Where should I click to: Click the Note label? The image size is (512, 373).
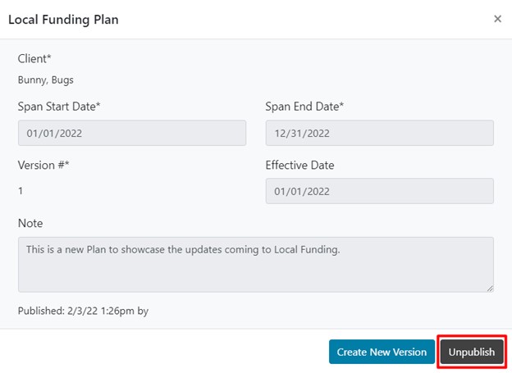(x=30, y=223)
